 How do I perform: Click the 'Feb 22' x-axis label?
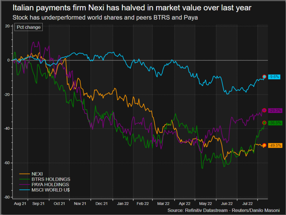pos(143,203)
